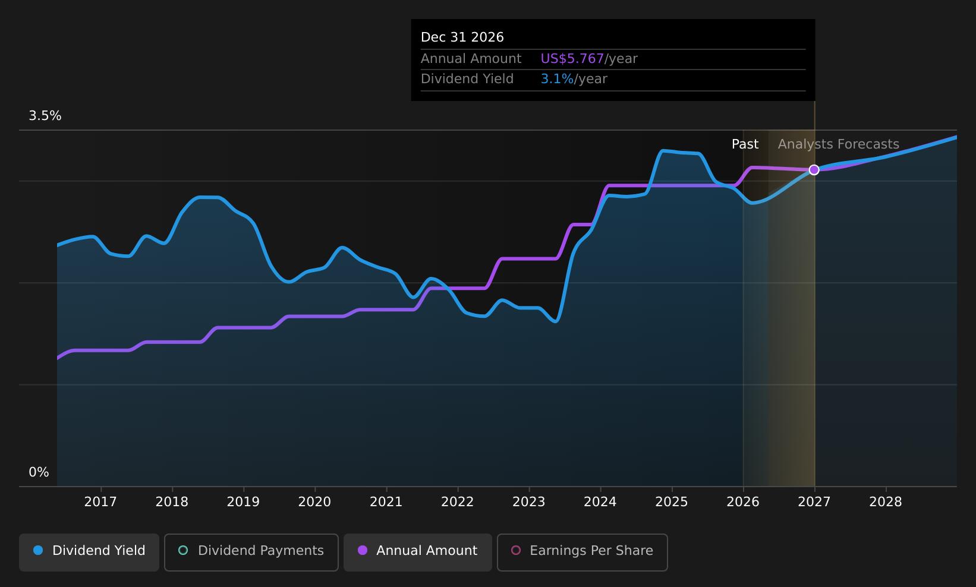
Task: Click the 0% y-axis label
Action: point(39,472)
